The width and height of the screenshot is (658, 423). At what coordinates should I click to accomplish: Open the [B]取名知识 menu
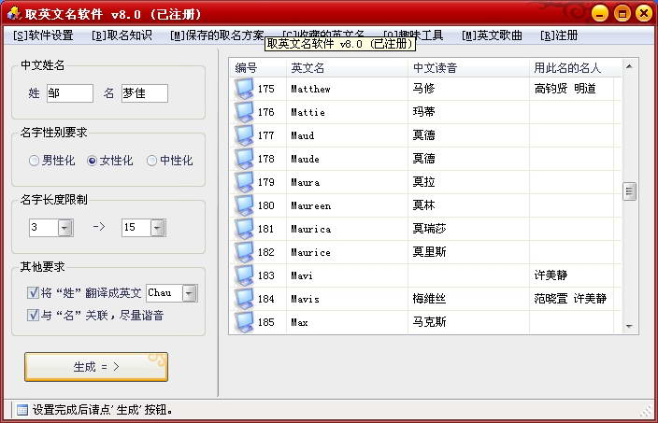click(122, 35)
